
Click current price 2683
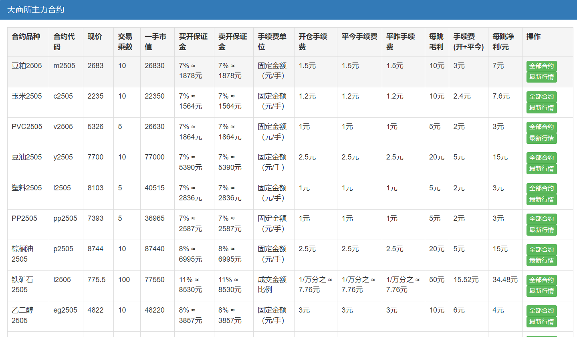coord(95,66)
